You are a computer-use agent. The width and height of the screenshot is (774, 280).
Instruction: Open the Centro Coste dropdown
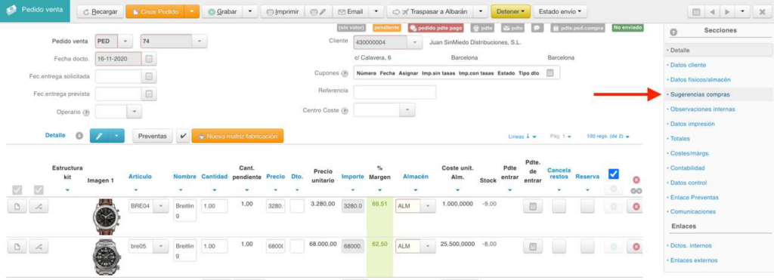click(407, 110)
